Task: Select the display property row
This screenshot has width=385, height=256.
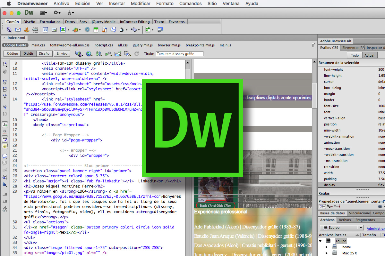Action: (x=352, y=185)
